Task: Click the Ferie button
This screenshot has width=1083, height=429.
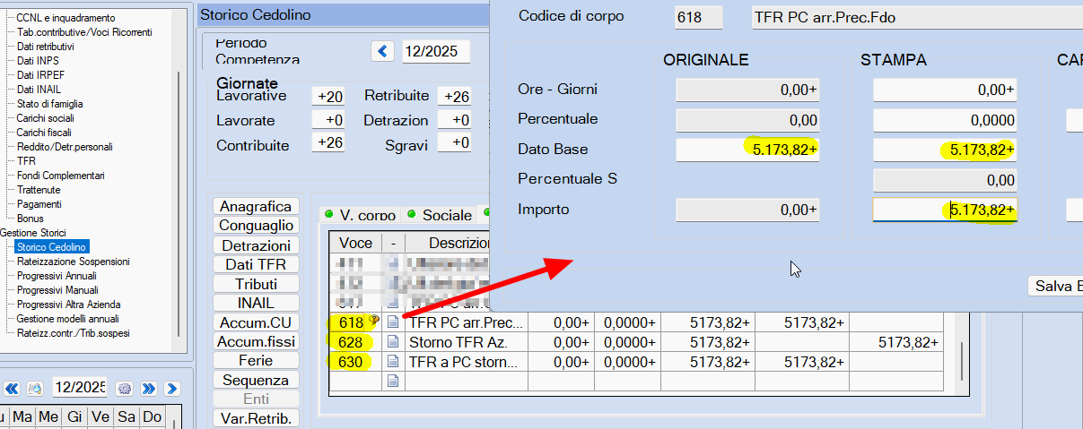Action: (x=256, y=361)
